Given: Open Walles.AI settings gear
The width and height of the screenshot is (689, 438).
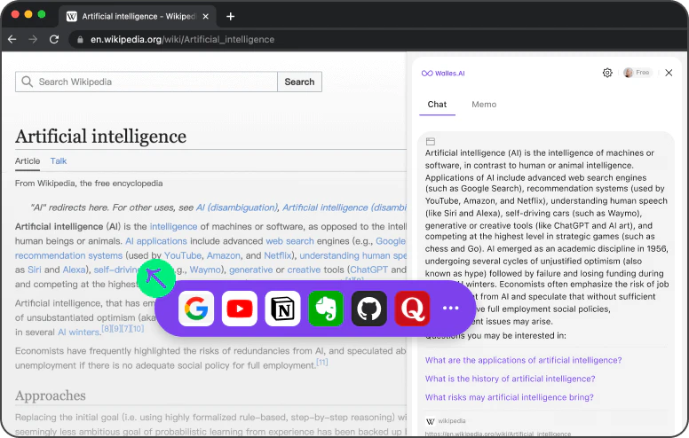Looking at the screenshot, I should coord(607,73).
